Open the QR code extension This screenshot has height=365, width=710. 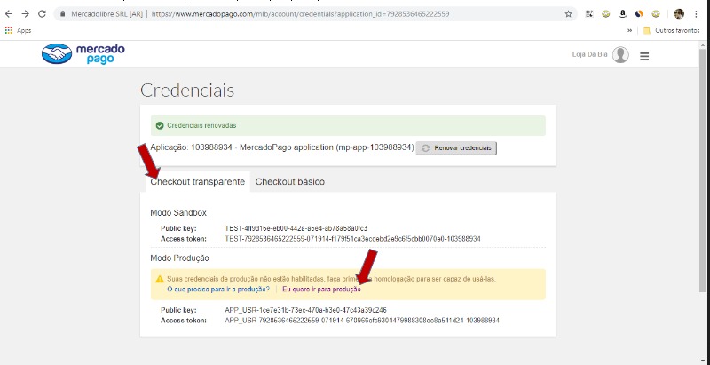tap(589, 14)
